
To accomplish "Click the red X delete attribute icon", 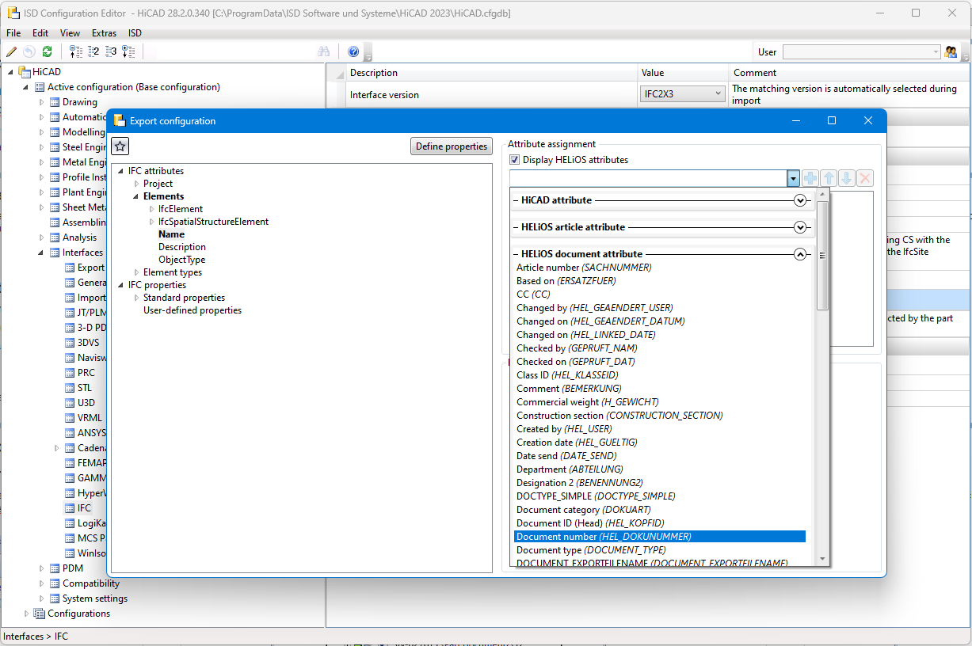I will tap(865, 178).
